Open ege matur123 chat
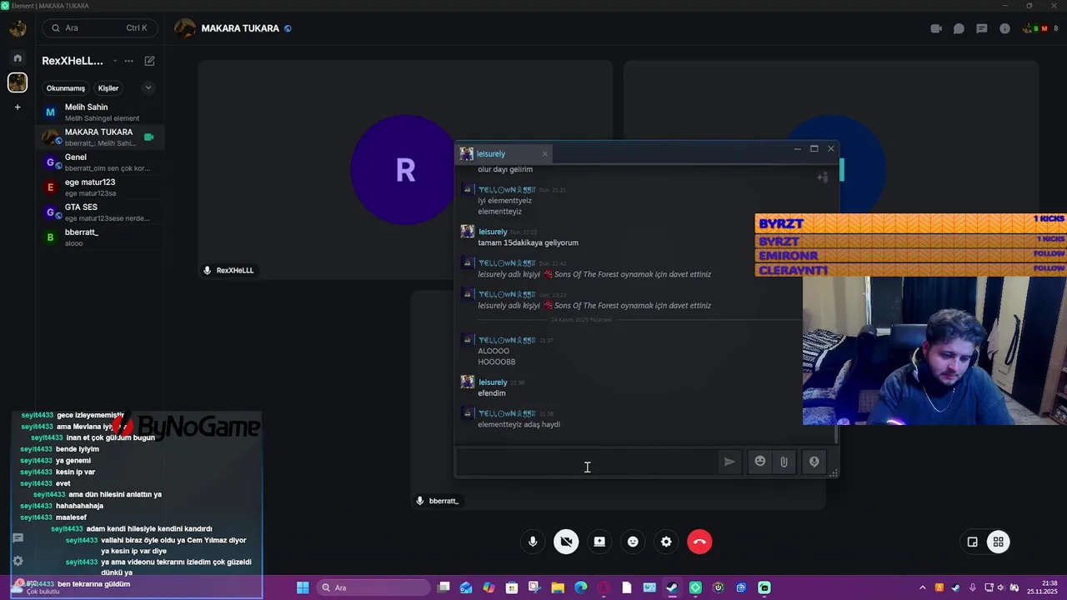Image resolution: width=1067 pixels, height=600 pixels. (100, 187)
